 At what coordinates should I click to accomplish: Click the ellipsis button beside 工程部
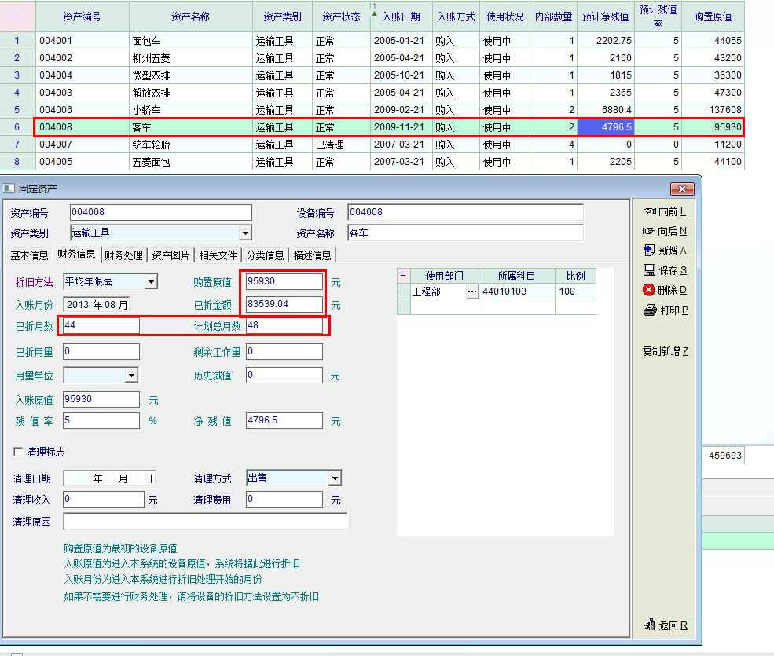(x=471, y=291)
